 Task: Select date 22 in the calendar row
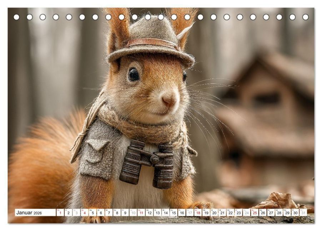point(230,212)
